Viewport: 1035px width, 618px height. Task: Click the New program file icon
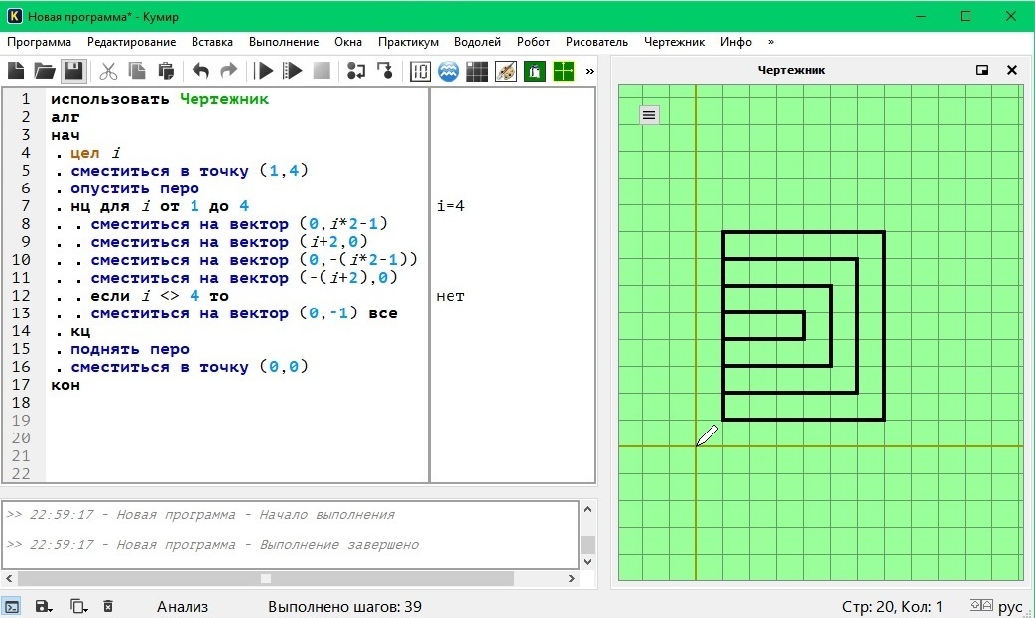click(16, 71)
